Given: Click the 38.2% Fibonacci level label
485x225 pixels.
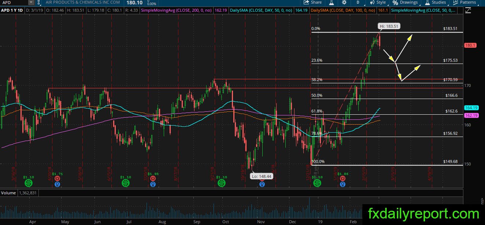Looking at the screenshot, I should tap(316, 80).
